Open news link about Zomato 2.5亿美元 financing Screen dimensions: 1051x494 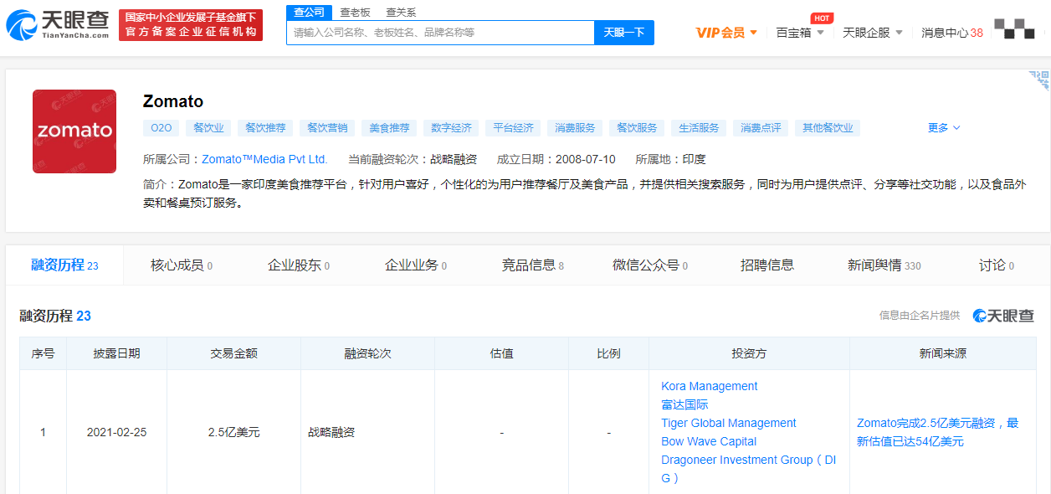click(938, 432)
